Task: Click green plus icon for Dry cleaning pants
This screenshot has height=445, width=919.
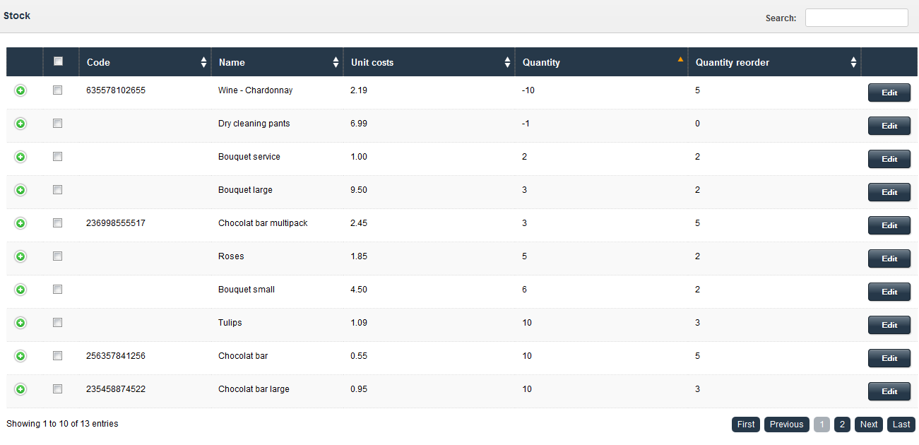Action: click(x=20, y=124)
